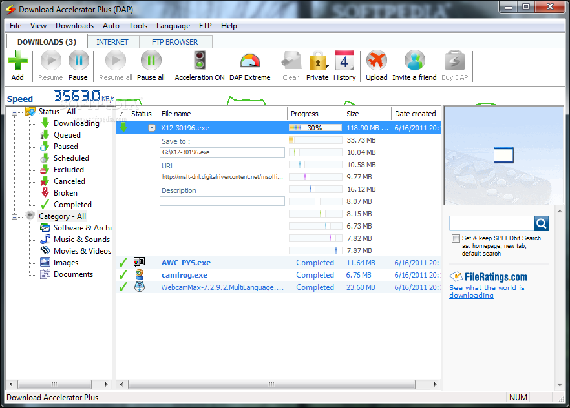
Task: Toggle Acceleration ON traffic light icon
Action: click(x=200, y=61)
